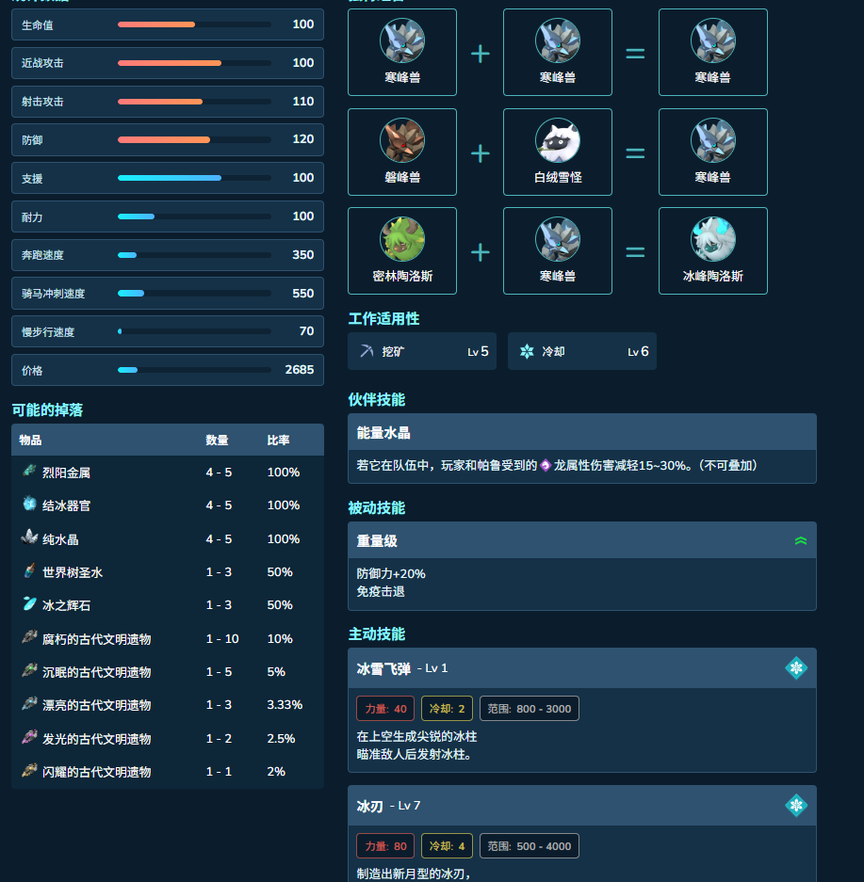The height and width of the screenshot is (882, 864).
Task: Click the 冷却 snowflake icon
Action: [x=527, y=351]
